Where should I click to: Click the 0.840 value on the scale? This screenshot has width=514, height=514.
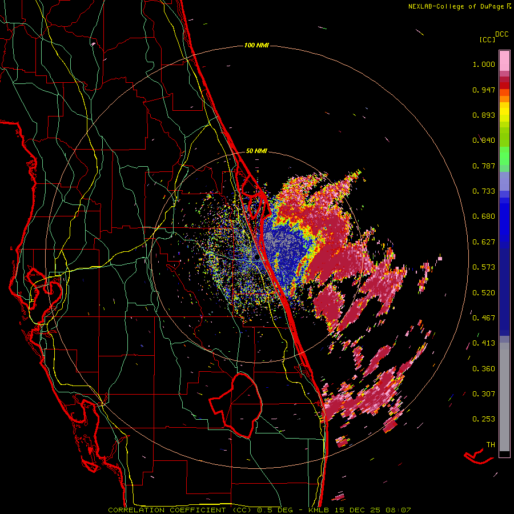[484, 140]
